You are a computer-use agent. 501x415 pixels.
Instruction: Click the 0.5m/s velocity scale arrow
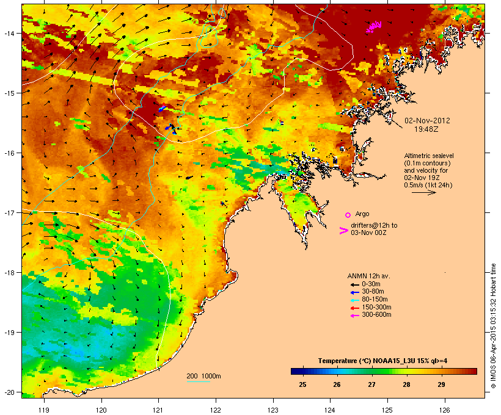click(x=424, y=192)
